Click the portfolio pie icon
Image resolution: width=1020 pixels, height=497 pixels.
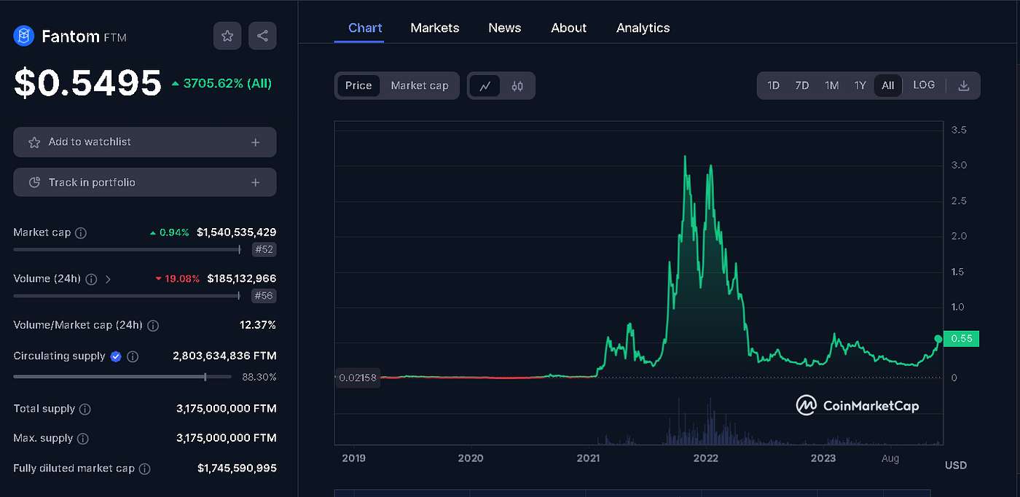pos(34,183)
